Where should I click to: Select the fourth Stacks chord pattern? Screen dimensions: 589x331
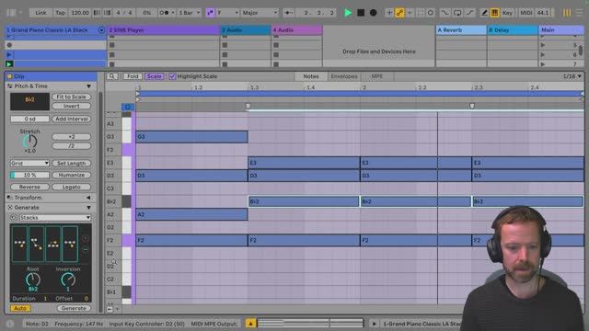pyautogui.click(x=70, y=244)
